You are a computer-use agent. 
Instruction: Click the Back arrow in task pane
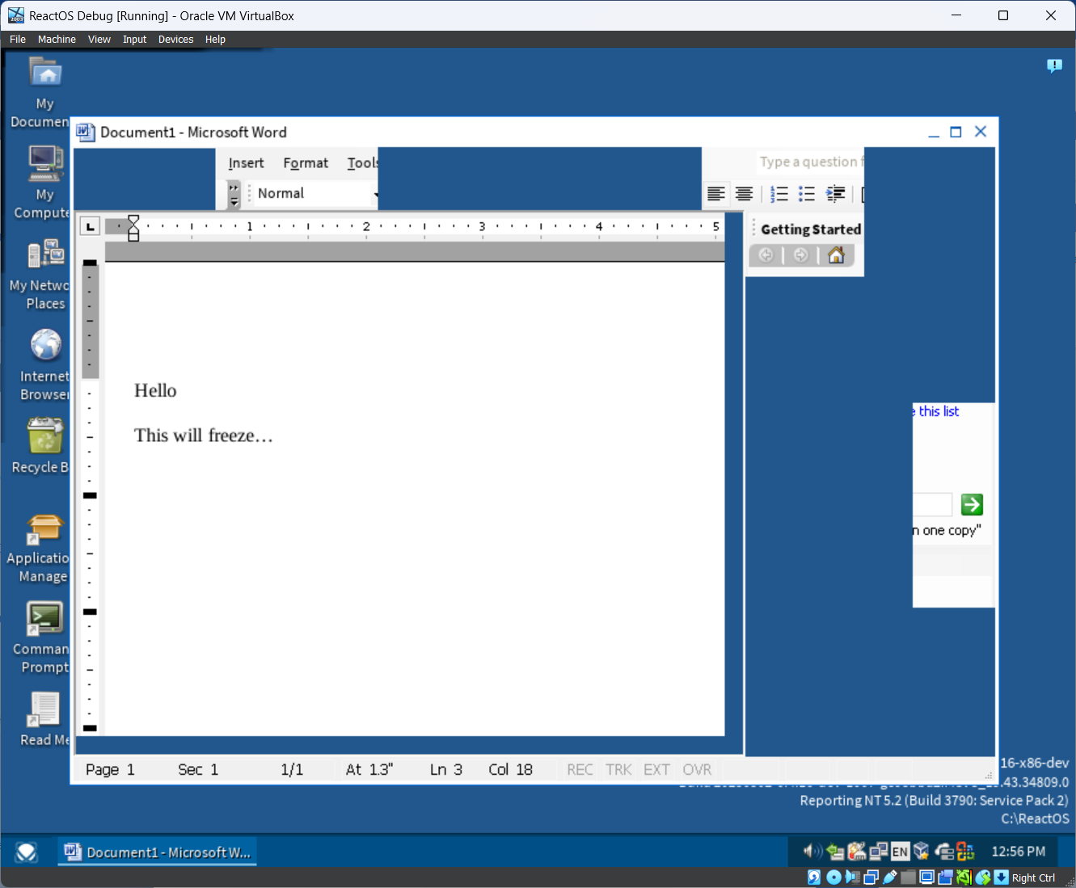coord(766,255)
